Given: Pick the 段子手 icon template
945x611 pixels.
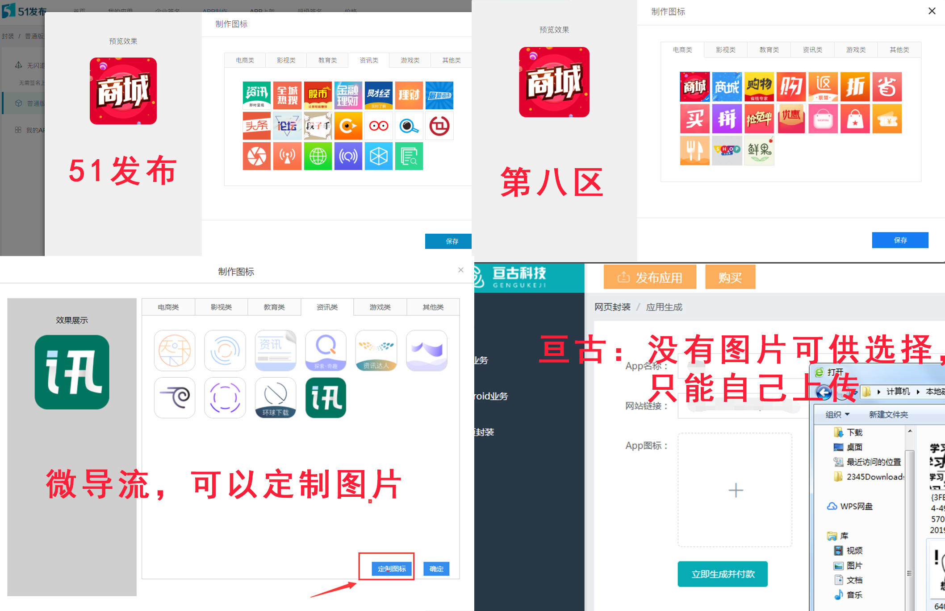Looking at the screenshot, I should point(318,126).
